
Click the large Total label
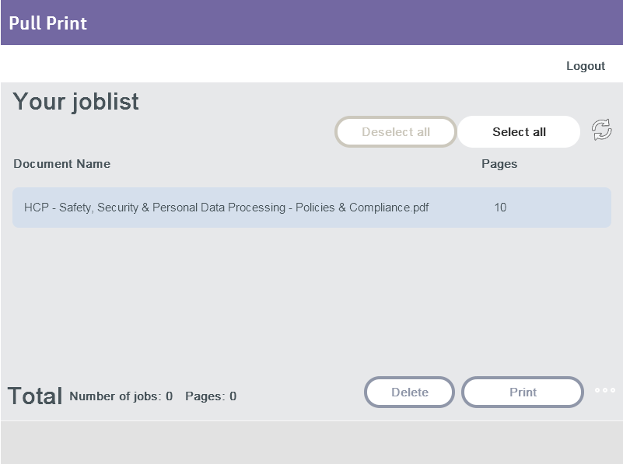(x=35, y=396)
